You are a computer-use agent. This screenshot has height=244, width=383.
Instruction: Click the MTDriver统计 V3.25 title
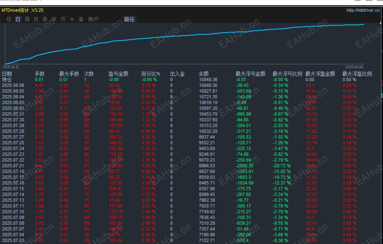(22, 10)
